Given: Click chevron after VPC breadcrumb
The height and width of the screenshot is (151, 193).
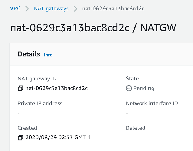Looking at the screenshot, I should click(27, 9).
